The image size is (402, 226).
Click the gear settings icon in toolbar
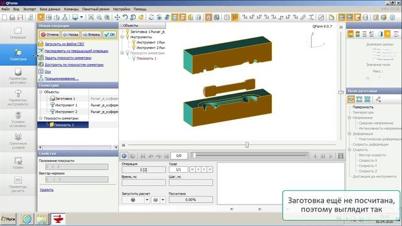pos(392,18)
